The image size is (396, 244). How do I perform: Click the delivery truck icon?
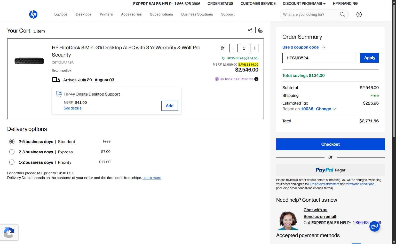[x=56, y=80]
